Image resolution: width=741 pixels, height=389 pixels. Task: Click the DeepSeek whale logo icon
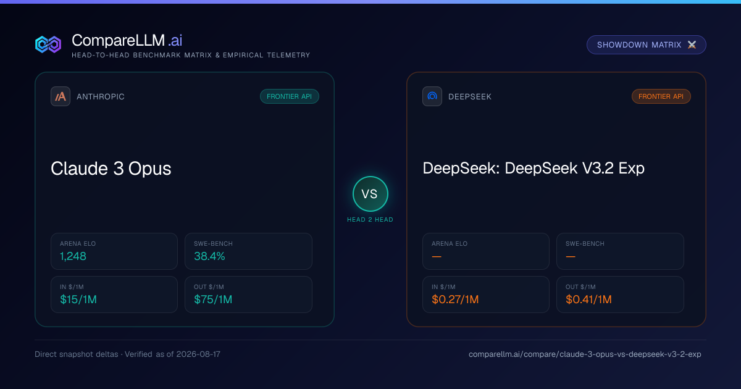click(x=432, y=96)
